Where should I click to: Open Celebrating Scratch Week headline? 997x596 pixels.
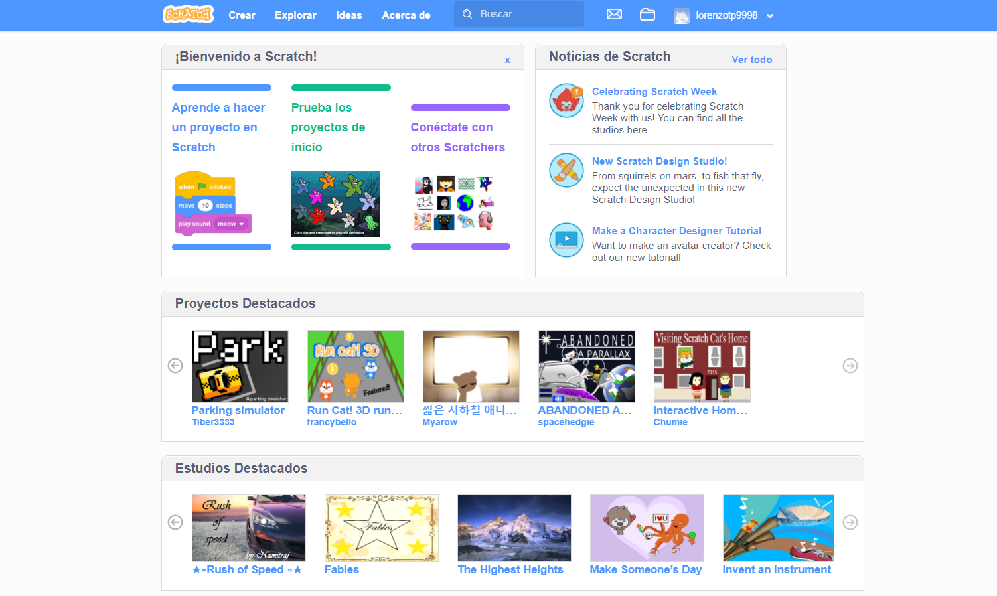654,92
